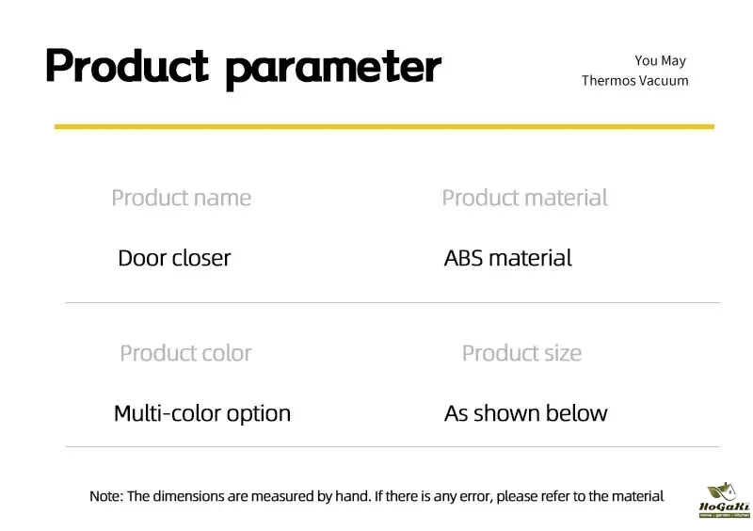Select the Product color label
Screen dimensions: 753x531
pos(185,354)
